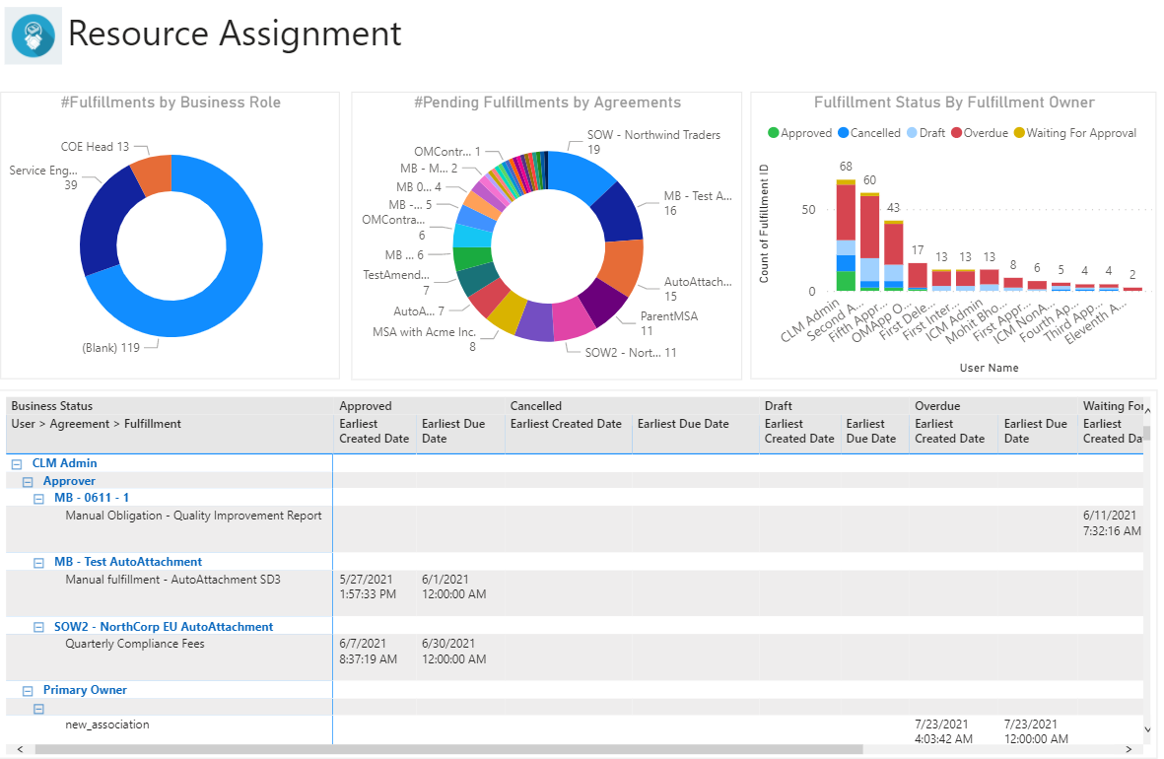Viewport: 1164px width, 759px height.
Task: Select the new_association fulfillment row
Action: (107, 724)
